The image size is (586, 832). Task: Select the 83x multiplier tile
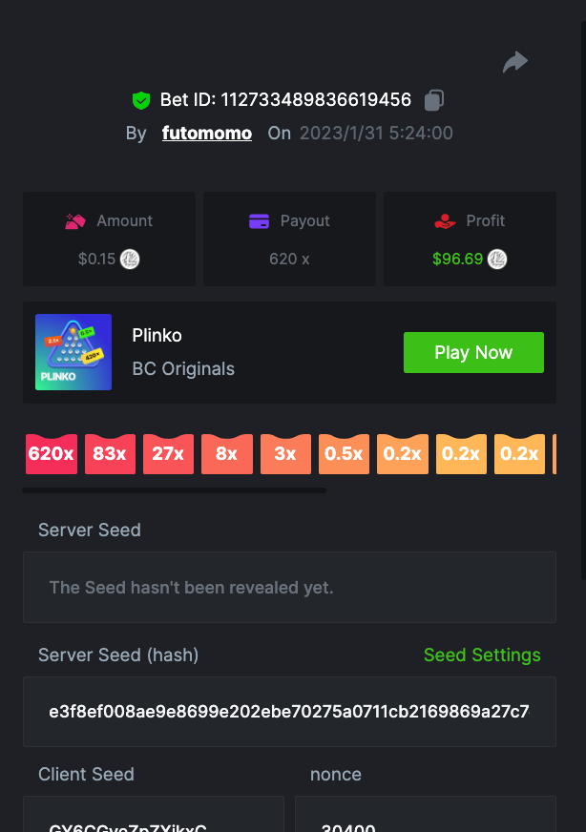110,454
